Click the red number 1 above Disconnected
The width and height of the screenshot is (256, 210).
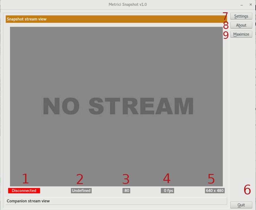click(x=26, y=179)
